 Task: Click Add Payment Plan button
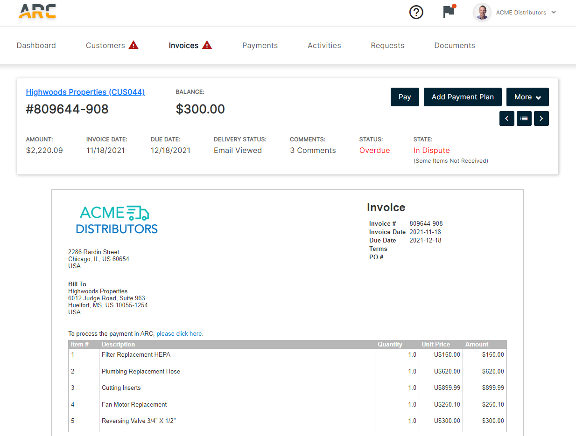tap(463, 97)
